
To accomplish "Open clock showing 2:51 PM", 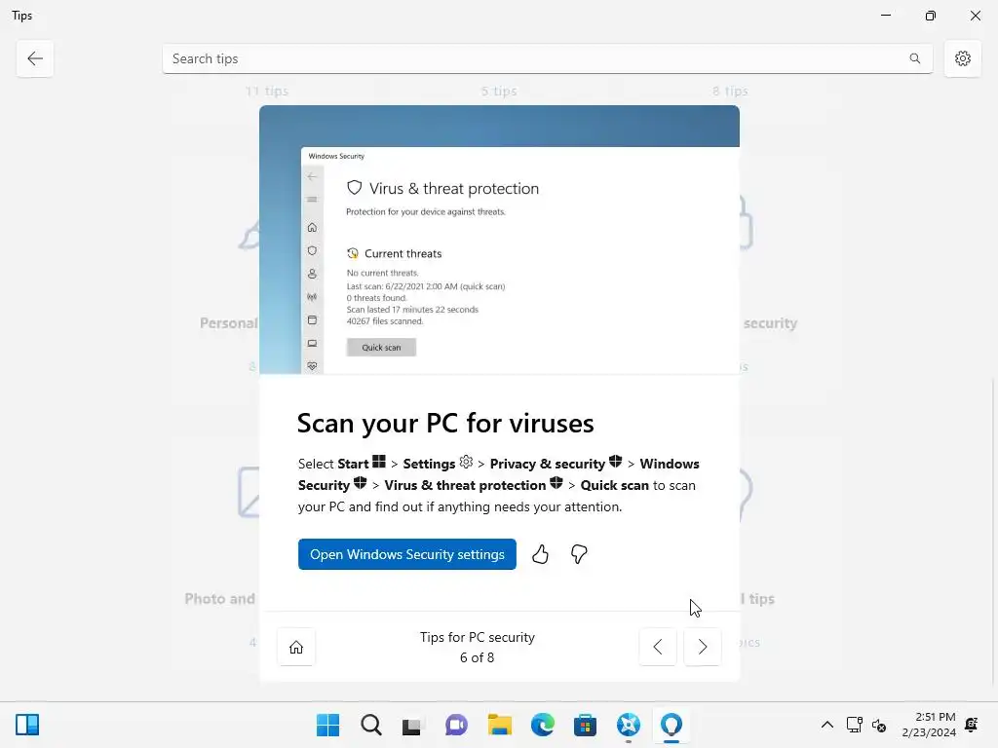I will 929,725.
